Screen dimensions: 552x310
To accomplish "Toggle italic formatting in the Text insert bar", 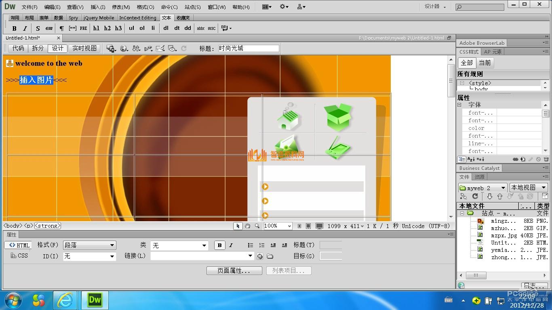I will [x=25, y=28].
